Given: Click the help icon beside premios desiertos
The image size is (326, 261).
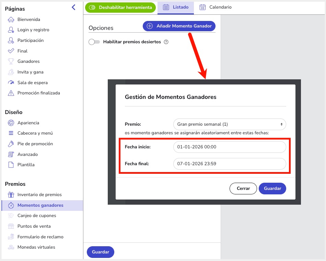Looking at the screenshot, I should tap(166, 42).
